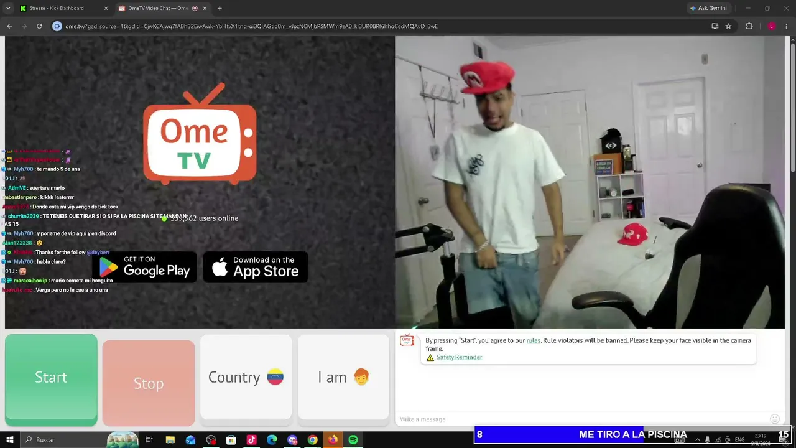The height and width of the screenshot is (448, 796).
Task: Click chat message "te mando 5 de una"
Action: coord(58,169)
